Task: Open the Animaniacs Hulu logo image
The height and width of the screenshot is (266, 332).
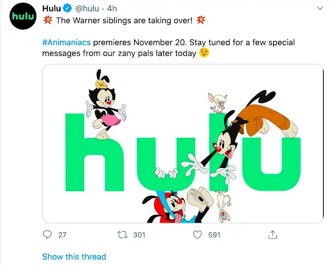Action: tap(183, 144)
